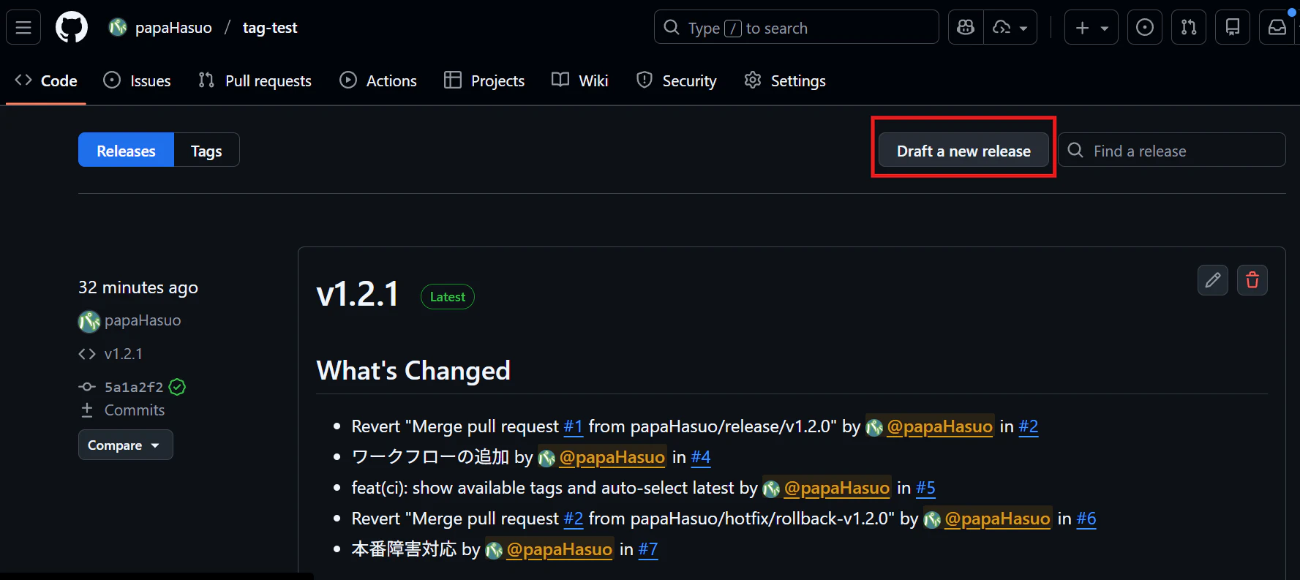
Task: Open the Pull requests icon in header
Action: point(1189,28)
